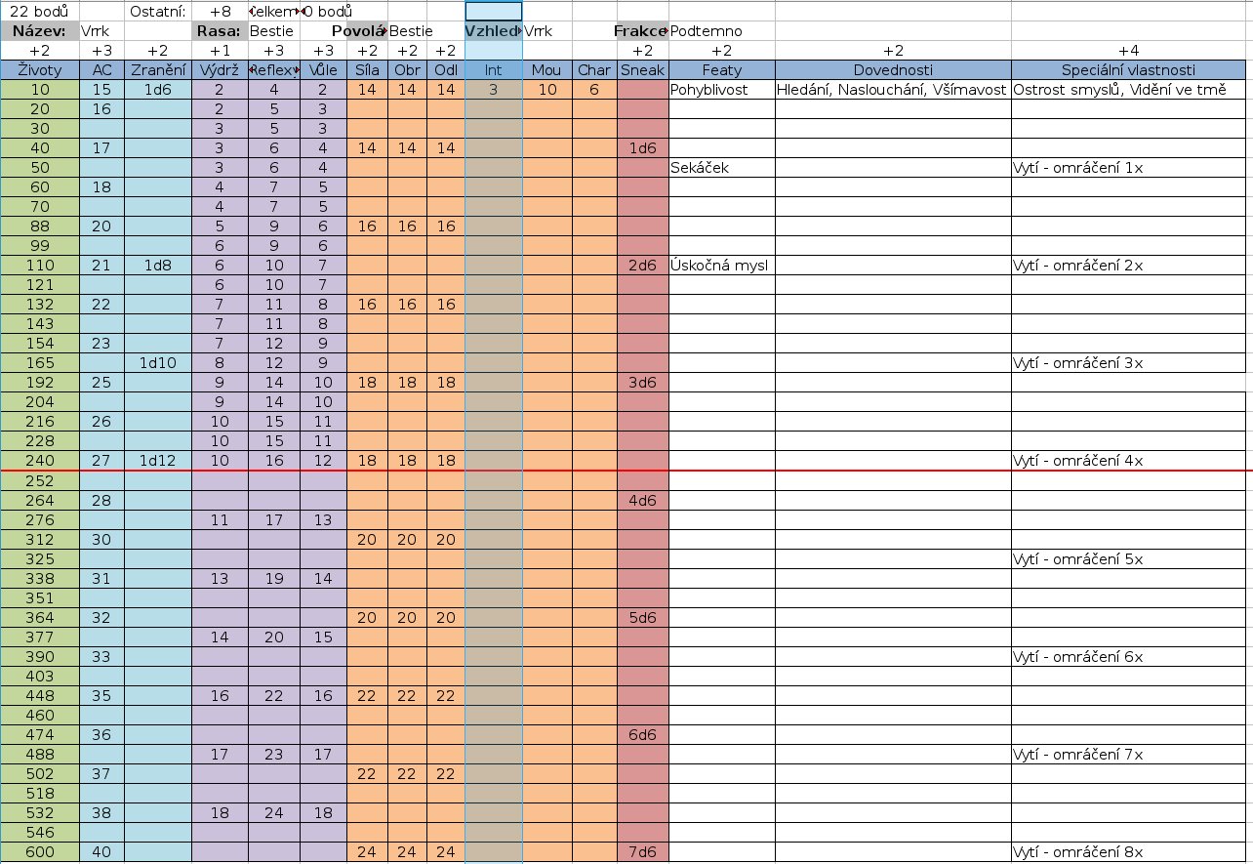
Task: Select the 7d6 sneak cell
Action: click(642, 851)
